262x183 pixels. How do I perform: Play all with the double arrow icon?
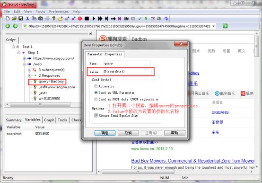100,18
